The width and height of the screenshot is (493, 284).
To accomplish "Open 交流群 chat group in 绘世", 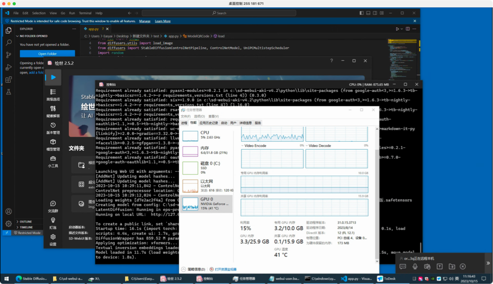I will (53, 206).
